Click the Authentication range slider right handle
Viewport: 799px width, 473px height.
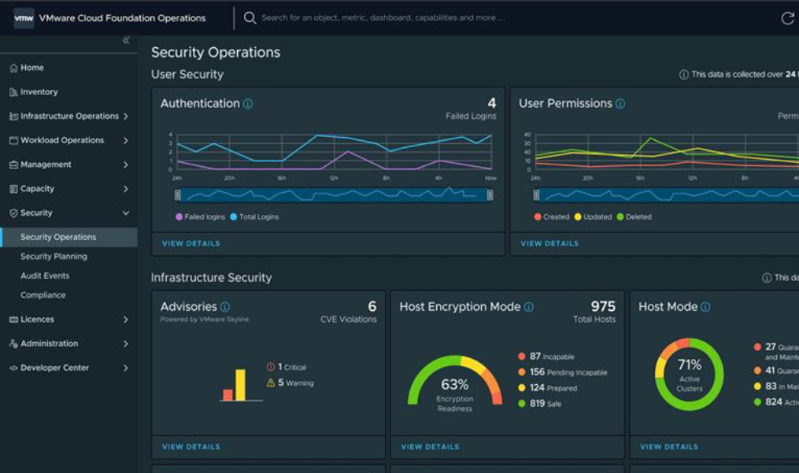pos(490,195)
